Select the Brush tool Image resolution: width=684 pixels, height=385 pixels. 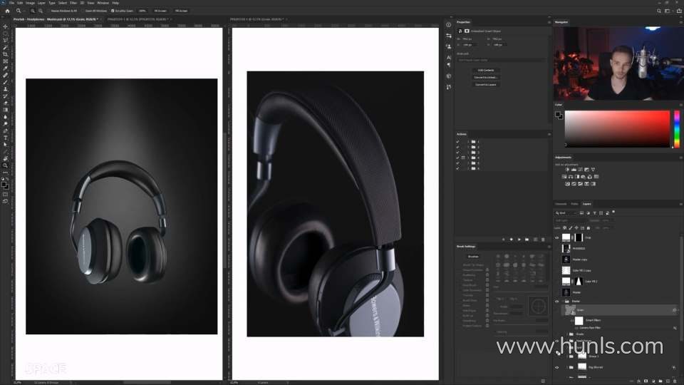pyautogui.click(x=5, y=82)
